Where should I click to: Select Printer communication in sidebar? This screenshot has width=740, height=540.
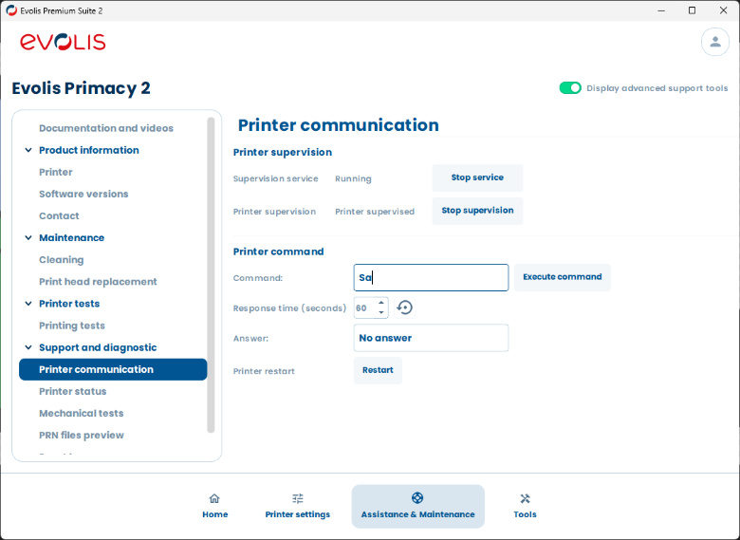pyautogui.click(x=113, y=369)
